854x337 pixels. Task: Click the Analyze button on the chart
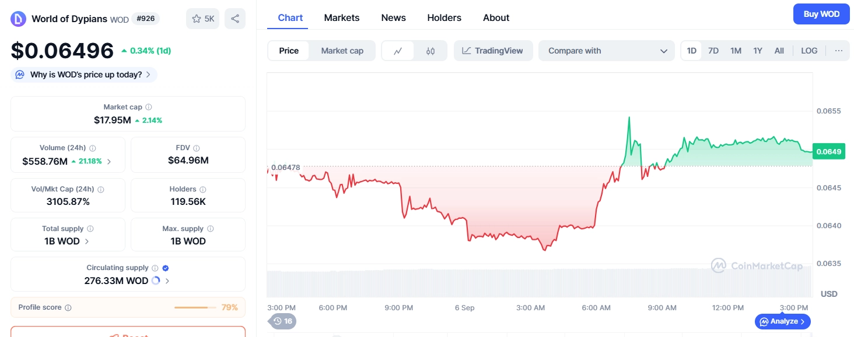tap(782, 321)
